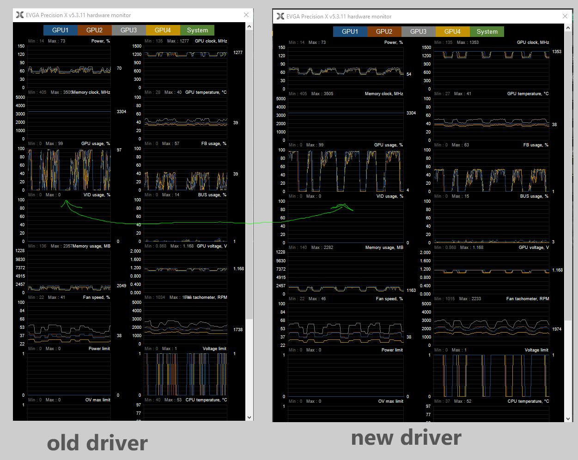Click the Voltage limit graph in old driver window
This screenshot has height=460, width=578.
click(x=186, y=374)
